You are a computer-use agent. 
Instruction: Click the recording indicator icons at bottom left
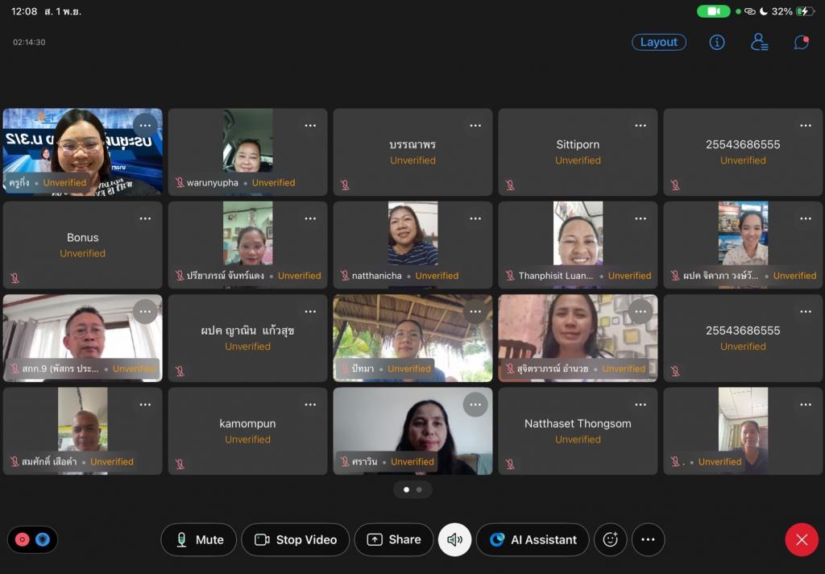pos(32,540)
